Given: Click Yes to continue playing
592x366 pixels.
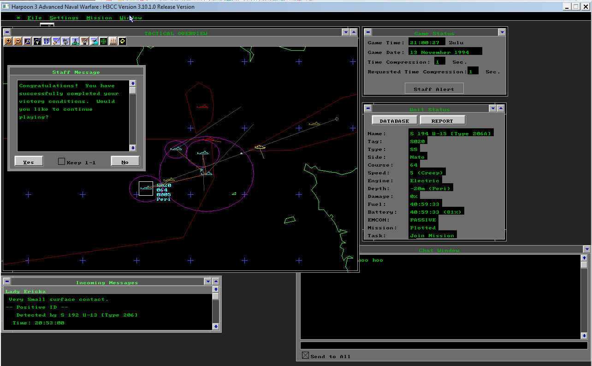Looking at the screenshot, I should tap(29, 161).
